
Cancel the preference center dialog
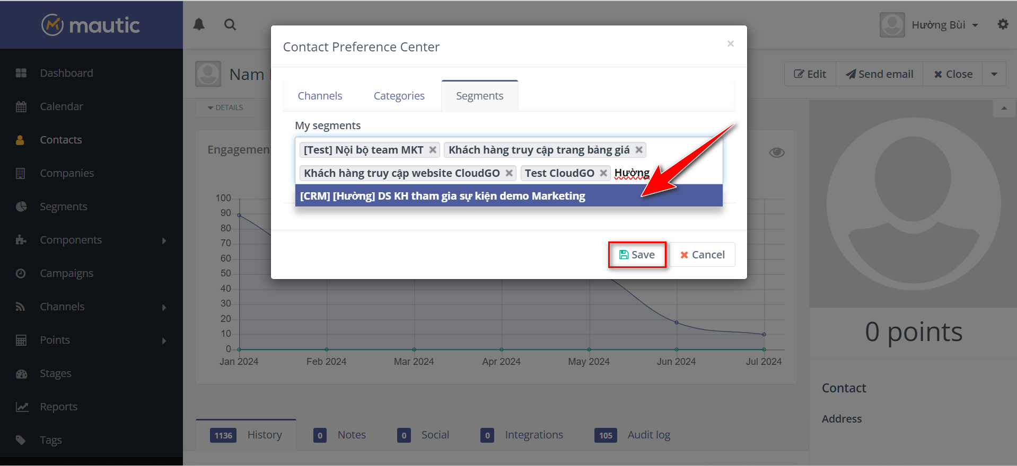click(x=702, y=255)
